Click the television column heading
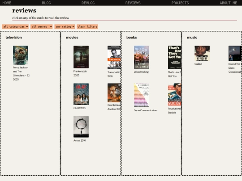 (x=13, y=38)
